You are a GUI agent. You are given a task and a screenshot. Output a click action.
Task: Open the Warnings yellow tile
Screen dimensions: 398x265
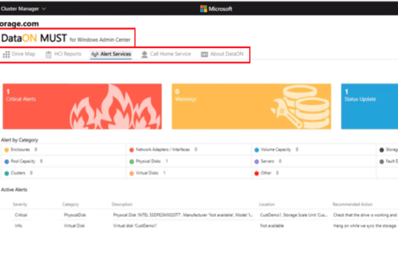(x=251, y=107)
